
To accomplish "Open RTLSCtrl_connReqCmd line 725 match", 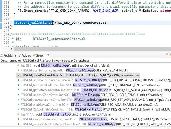I will coord(78,75).
